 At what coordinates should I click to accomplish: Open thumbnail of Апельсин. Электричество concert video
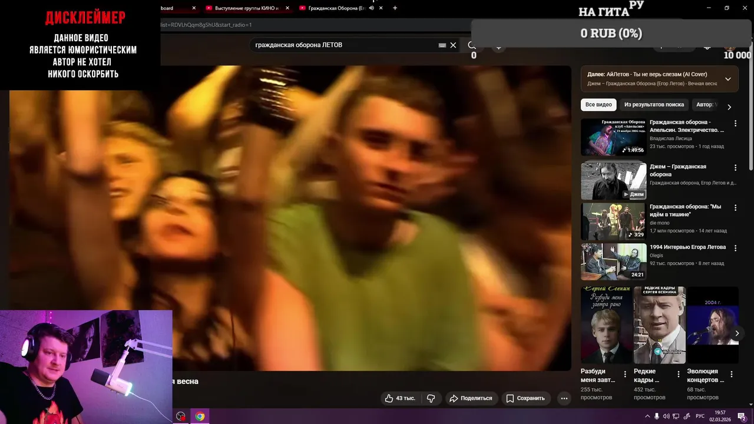613,137
